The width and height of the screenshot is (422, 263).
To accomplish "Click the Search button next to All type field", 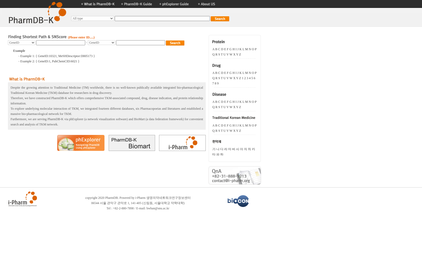I will click(220, 19).
